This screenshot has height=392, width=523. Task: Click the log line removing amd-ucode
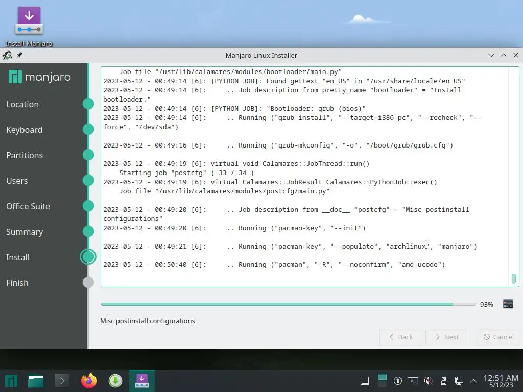[274, 265]
